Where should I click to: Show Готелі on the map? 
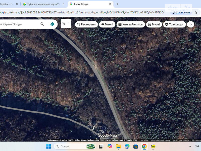[x=107, y=24]
